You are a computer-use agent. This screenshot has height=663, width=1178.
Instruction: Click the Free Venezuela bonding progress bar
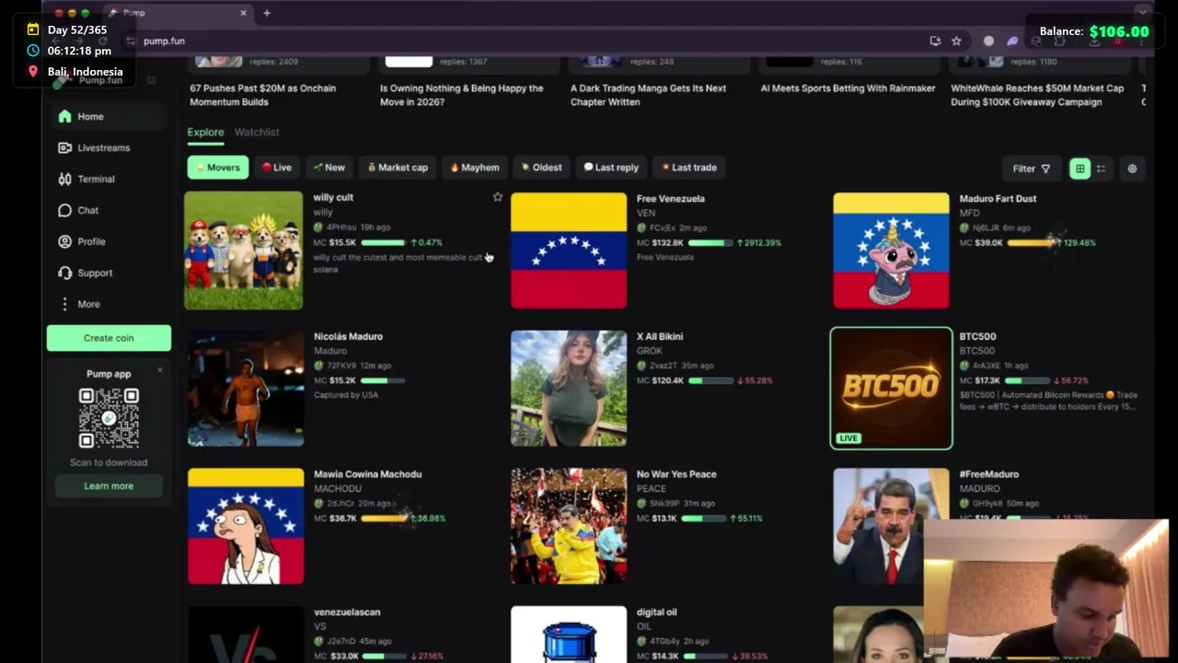710,243
